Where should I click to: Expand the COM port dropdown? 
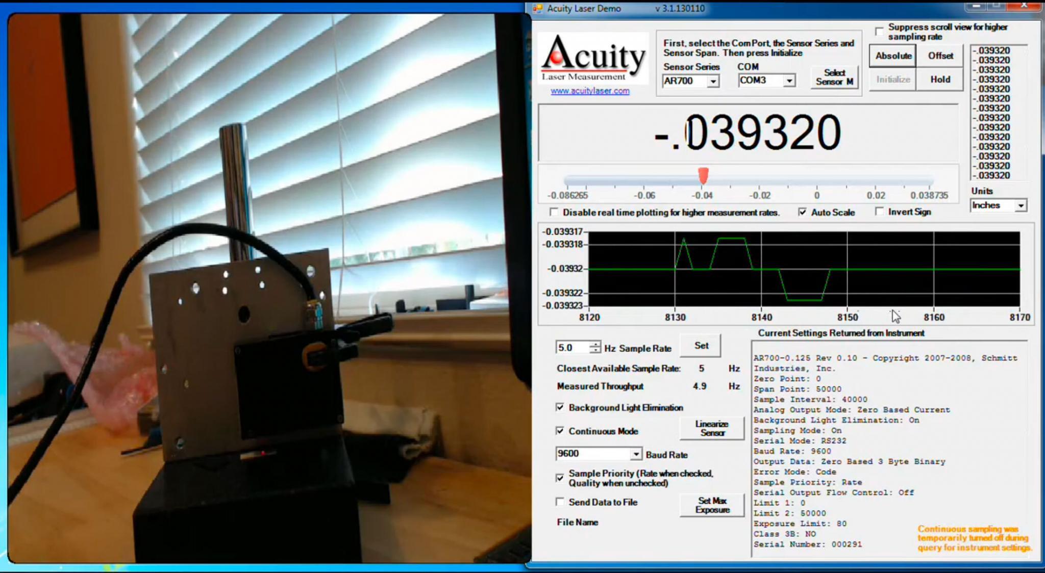point(789,81)
